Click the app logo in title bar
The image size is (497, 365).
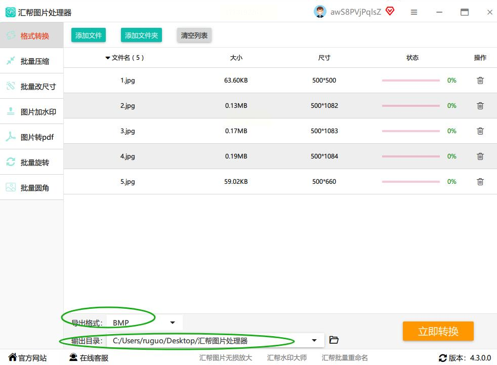click(11, 12)
